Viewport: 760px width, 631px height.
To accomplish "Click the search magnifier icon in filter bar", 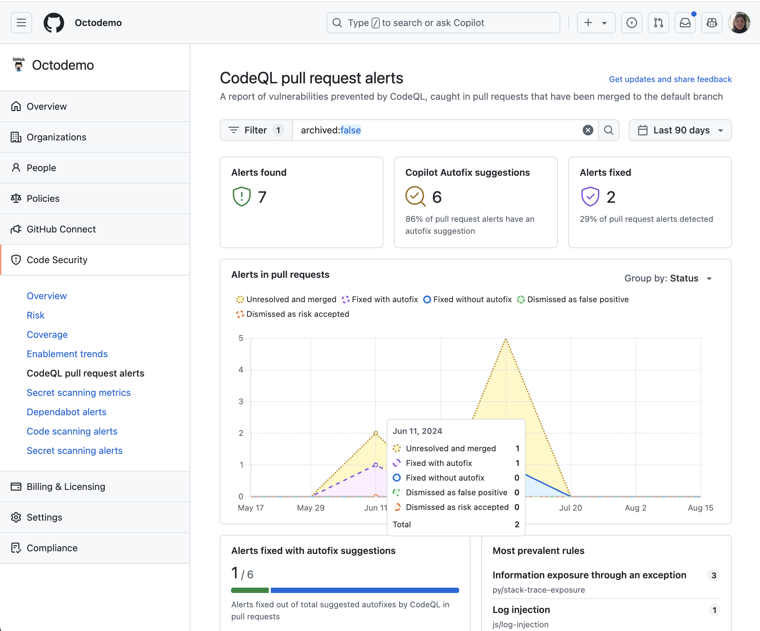I will point(608,130).
